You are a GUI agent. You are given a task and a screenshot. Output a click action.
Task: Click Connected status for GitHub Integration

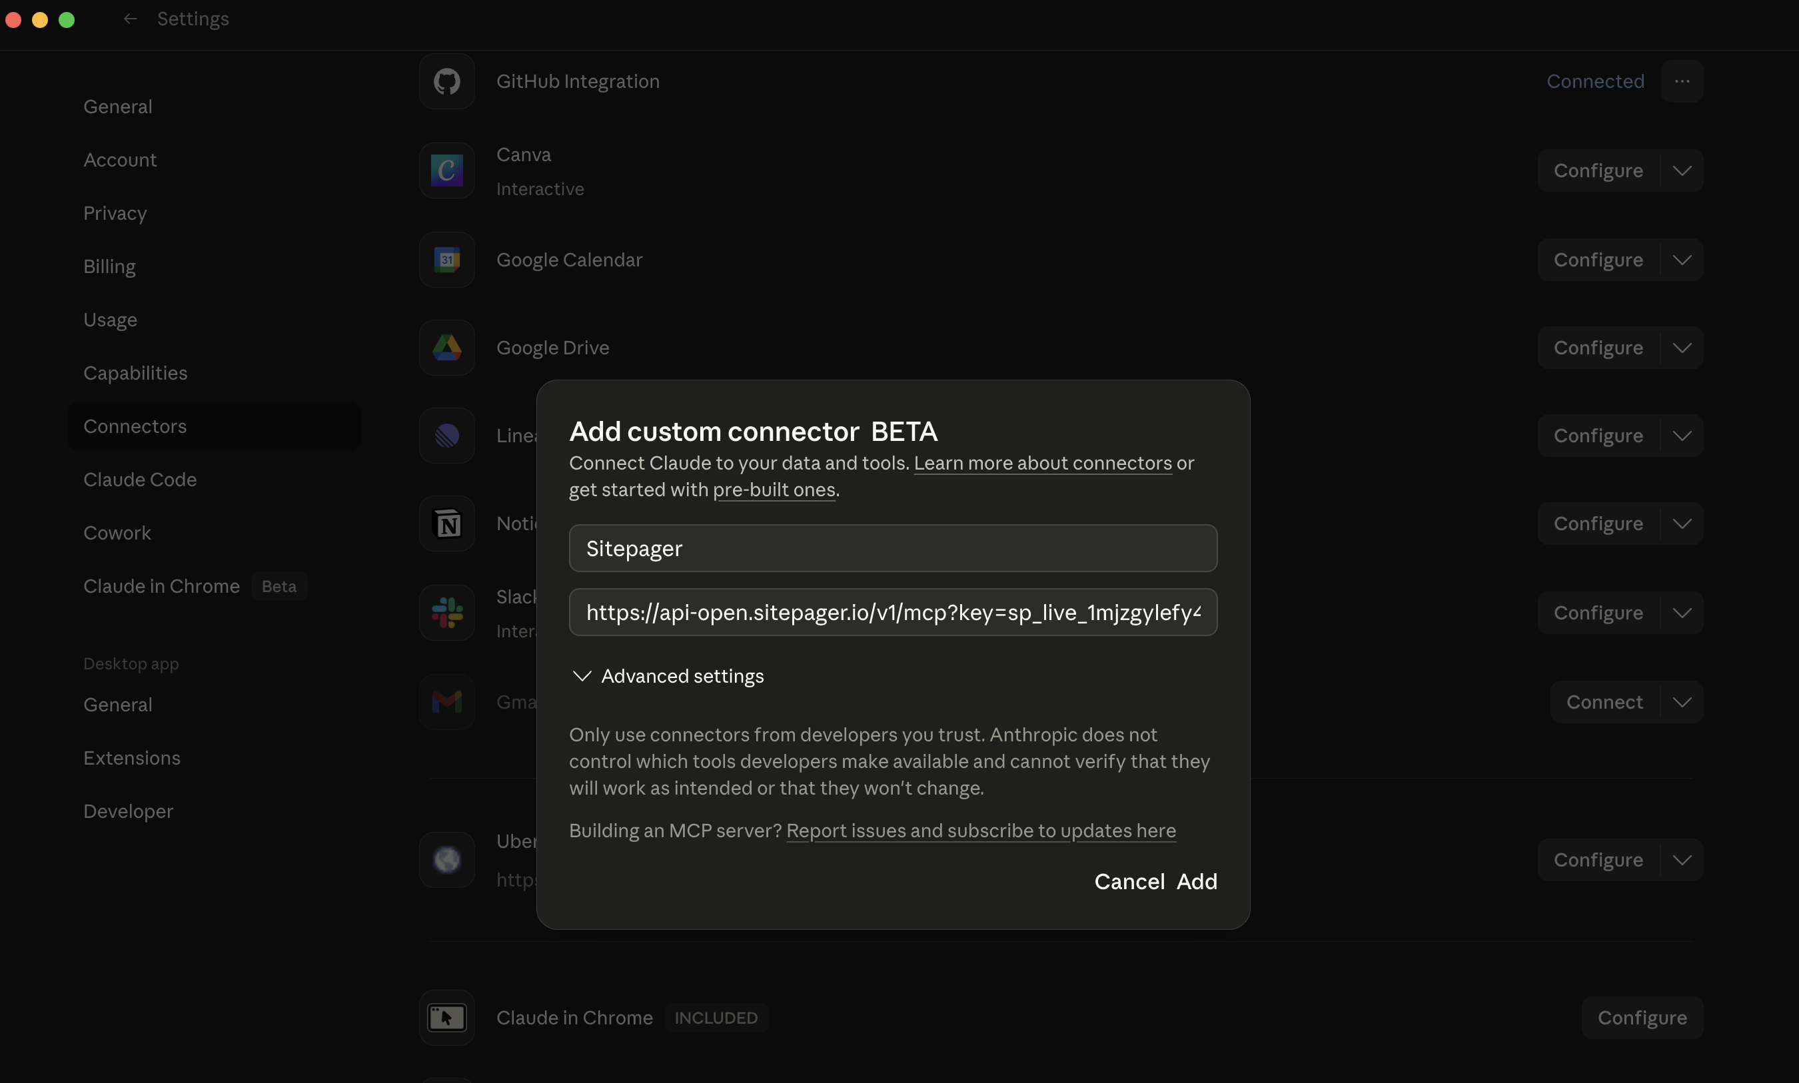1595,81
